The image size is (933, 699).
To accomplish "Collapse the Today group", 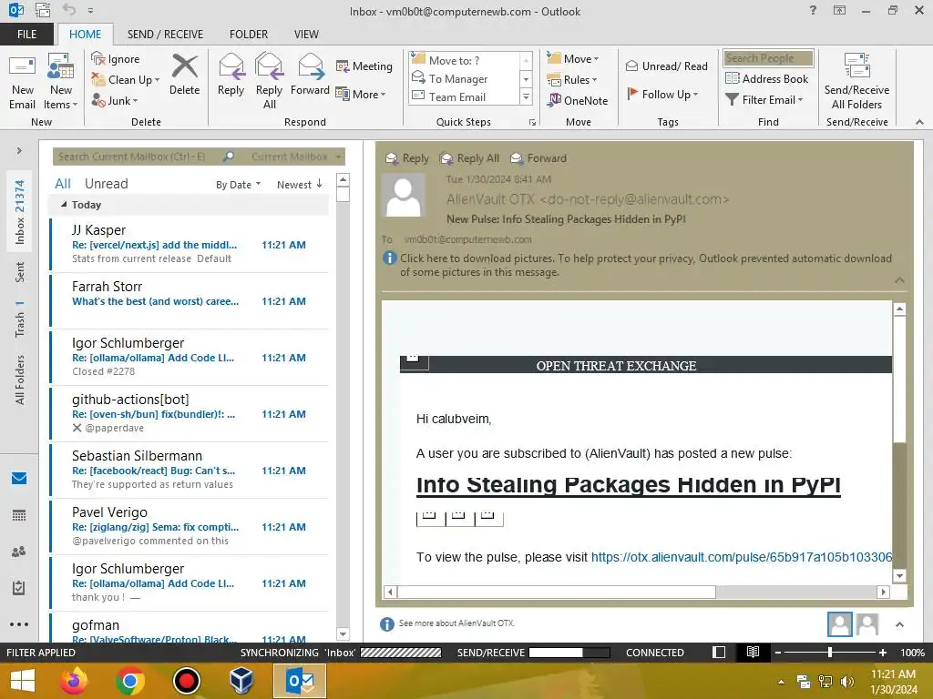I will point(64,205).
